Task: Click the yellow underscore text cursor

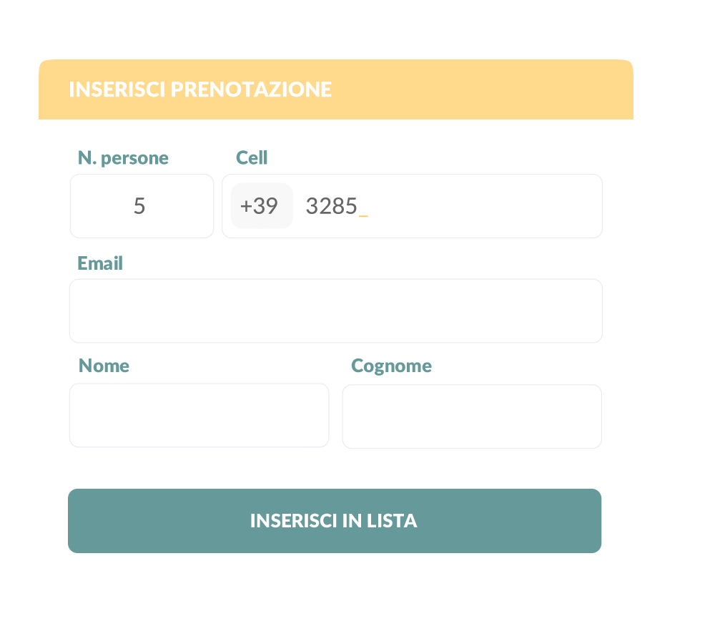Action: click(363, 213)
